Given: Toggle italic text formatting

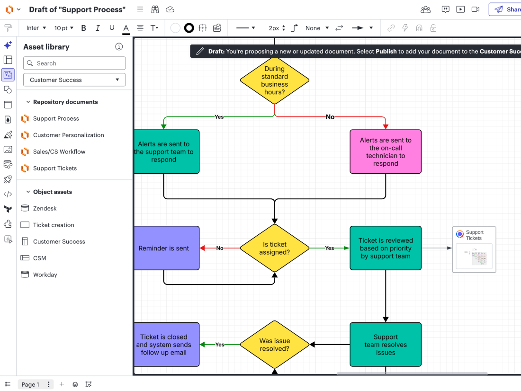Looking at the screenshot, I should click(x=98, y=28).
